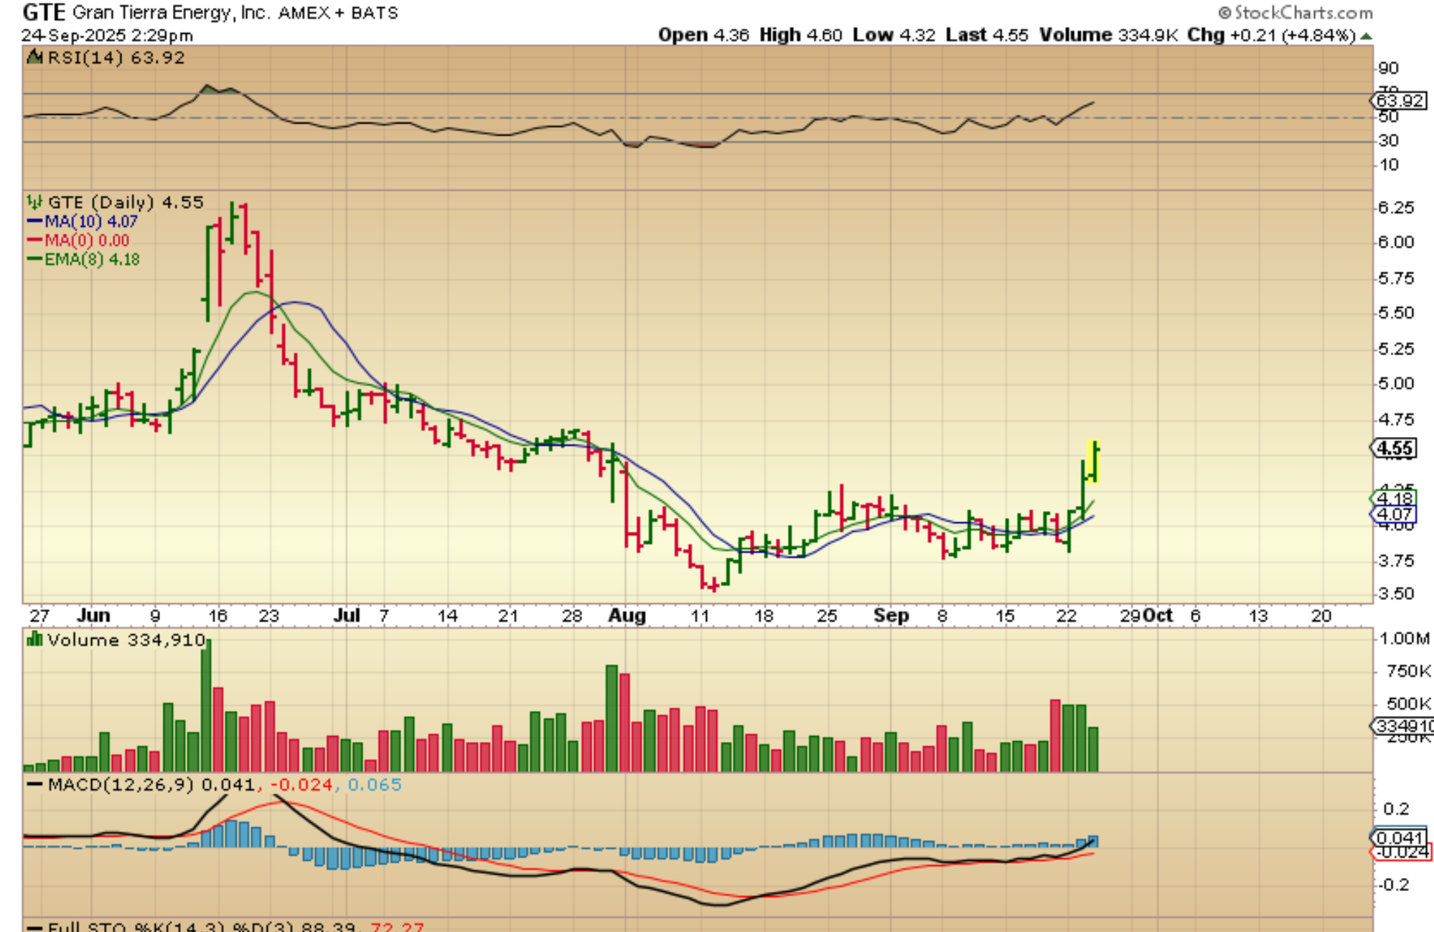Screen dimensions: 1434x932
Task: Click the StockCharts.com copyright logo
Action: (1295, 13)
